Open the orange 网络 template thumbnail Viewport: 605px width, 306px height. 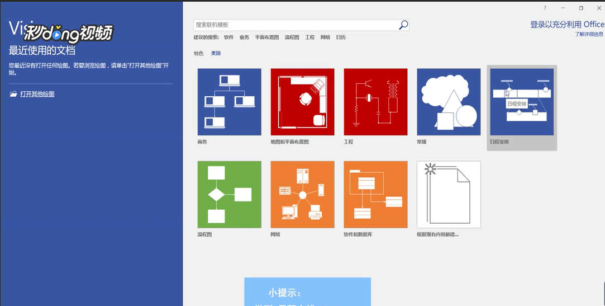[303, 195]
